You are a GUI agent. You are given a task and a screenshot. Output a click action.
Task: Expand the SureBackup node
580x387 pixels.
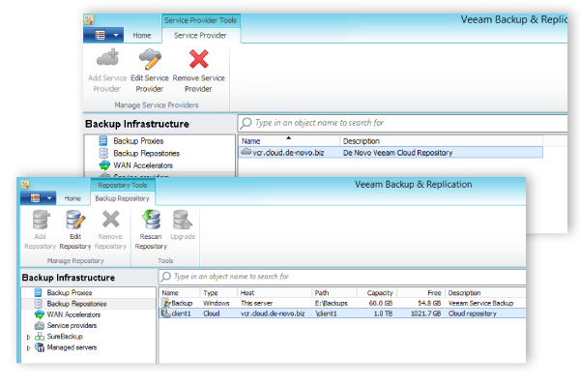click(28, 337)
